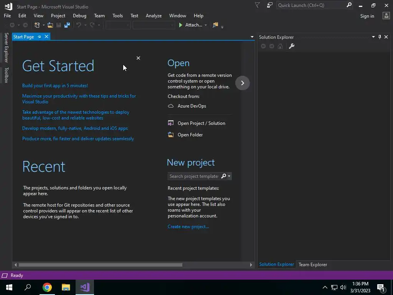The height and width of the screenshot is (295, 393).
Task: Click the Undo toolbar icon
Action: coord(79,25)
